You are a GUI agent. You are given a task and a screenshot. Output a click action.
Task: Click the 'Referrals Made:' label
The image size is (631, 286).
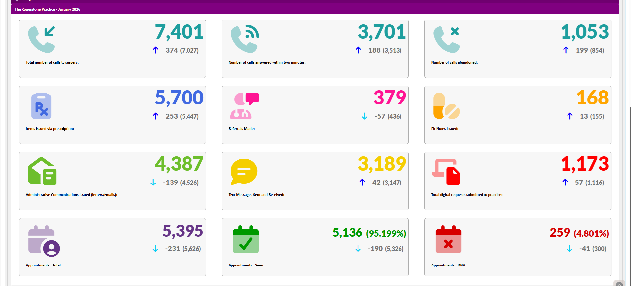(241, 129)
